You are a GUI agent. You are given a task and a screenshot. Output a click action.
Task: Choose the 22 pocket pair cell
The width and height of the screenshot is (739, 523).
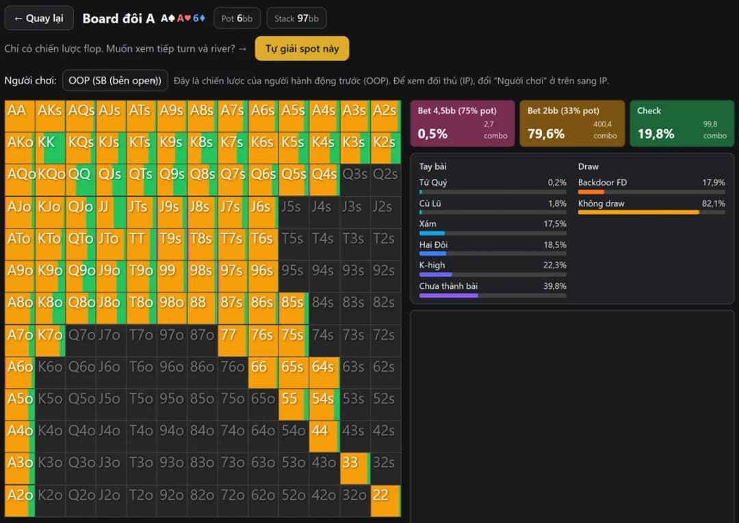coord(385,501)
